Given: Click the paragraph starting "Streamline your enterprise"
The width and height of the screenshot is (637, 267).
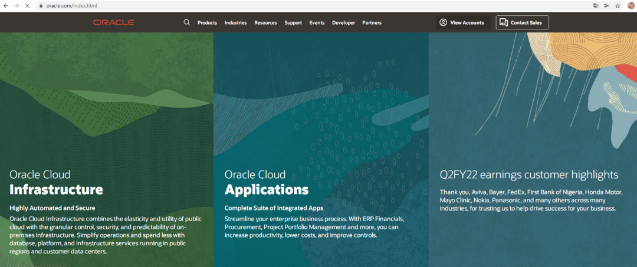Looking at the screenshot, I should pyautogui.click(x=314, y=227).
